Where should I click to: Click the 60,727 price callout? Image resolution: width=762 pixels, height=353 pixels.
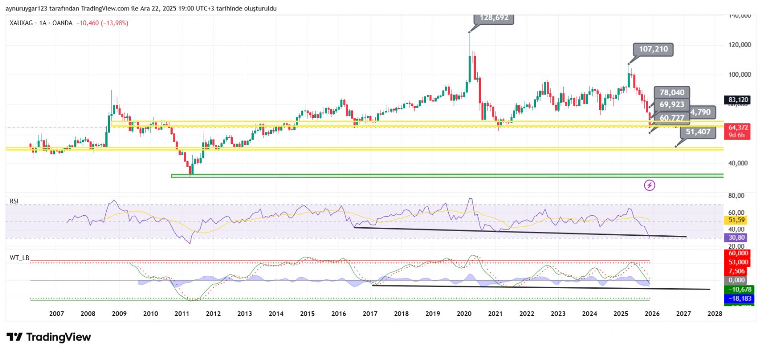(x=672, y=118)
